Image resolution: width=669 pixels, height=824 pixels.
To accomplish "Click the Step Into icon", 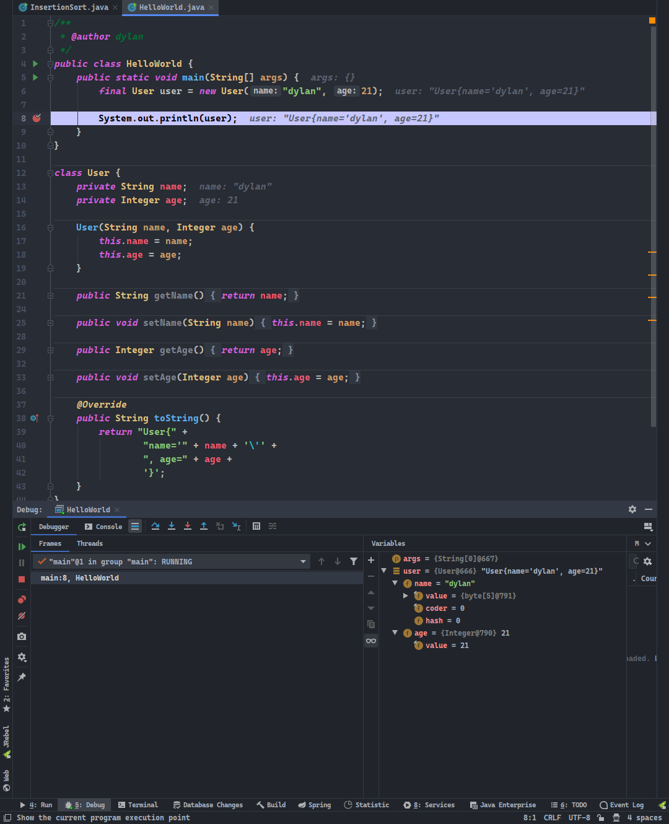I will (172, 527).
